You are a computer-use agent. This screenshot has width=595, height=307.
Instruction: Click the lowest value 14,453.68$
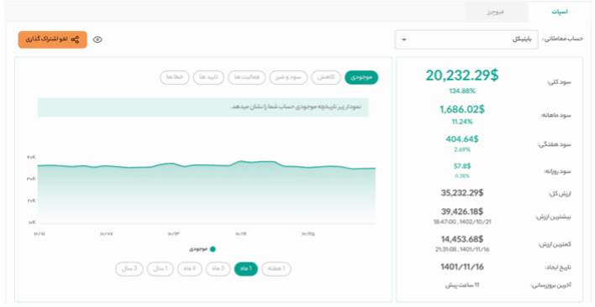coord(462,239)
